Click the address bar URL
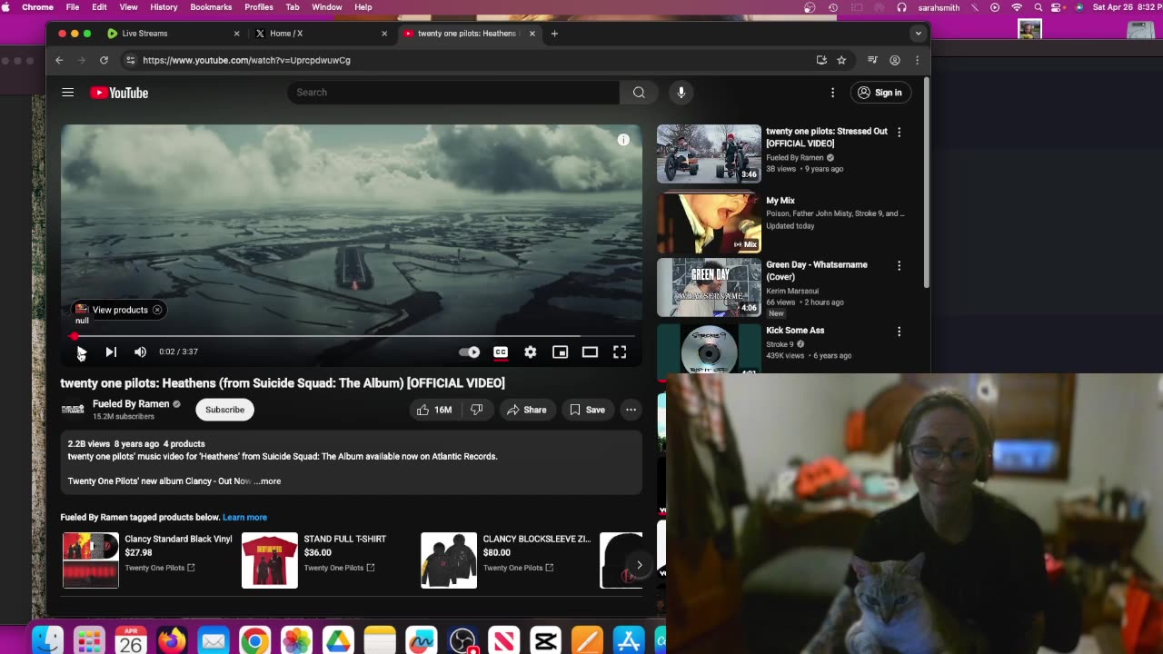 246,60
